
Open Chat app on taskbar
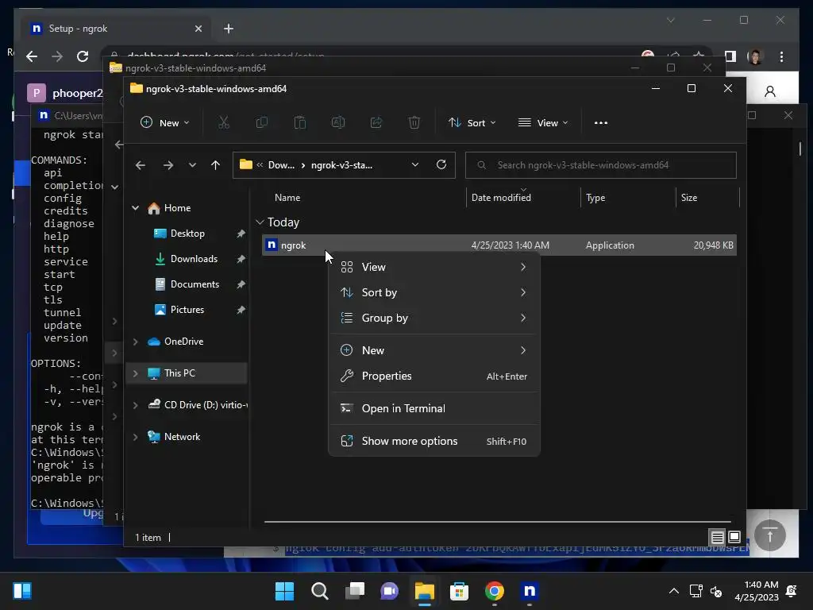point(389,591)
